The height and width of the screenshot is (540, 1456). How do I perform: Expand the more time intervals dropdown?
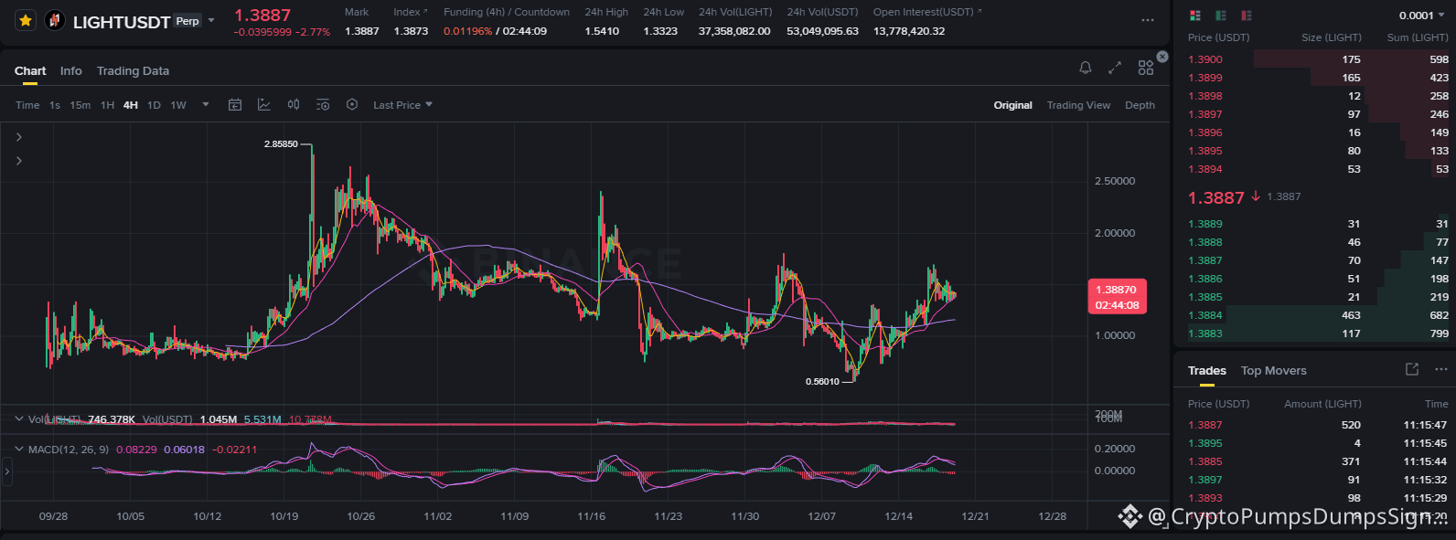click(206, 105)
